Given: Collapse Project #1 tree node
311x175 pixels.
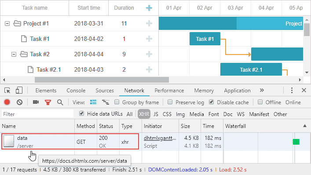Looking at the screenshot, I should click(7, 24).
